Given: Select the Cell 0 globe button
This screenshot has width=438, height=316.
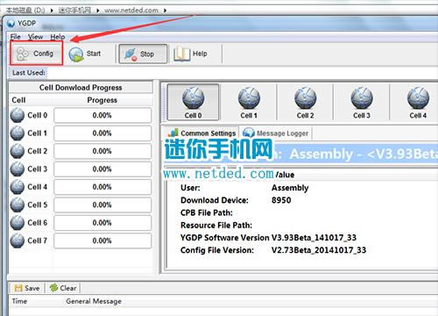Looking at the screenshot, I should 193,102.
